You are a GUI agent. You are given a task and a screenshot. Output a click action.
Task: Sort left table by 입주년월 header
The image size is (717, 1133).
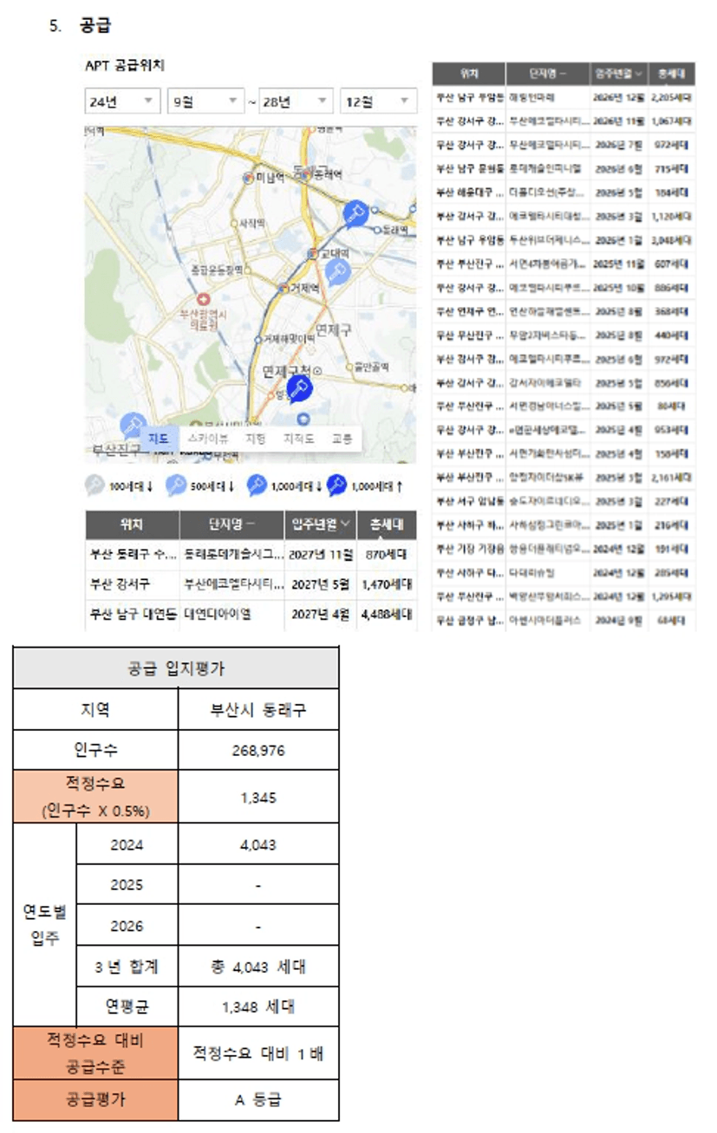click(321, 524)
